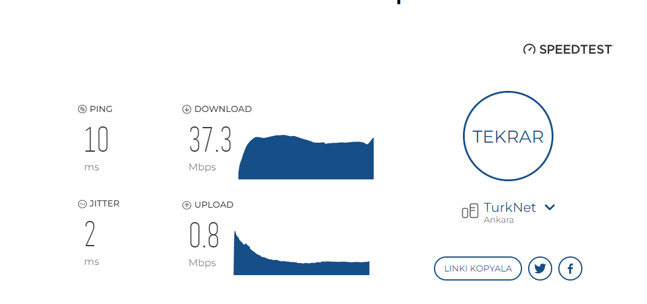The width and height of the screenshot is (647, 304).
Task: Click the upload arrow icon
Action: point(186,205)
